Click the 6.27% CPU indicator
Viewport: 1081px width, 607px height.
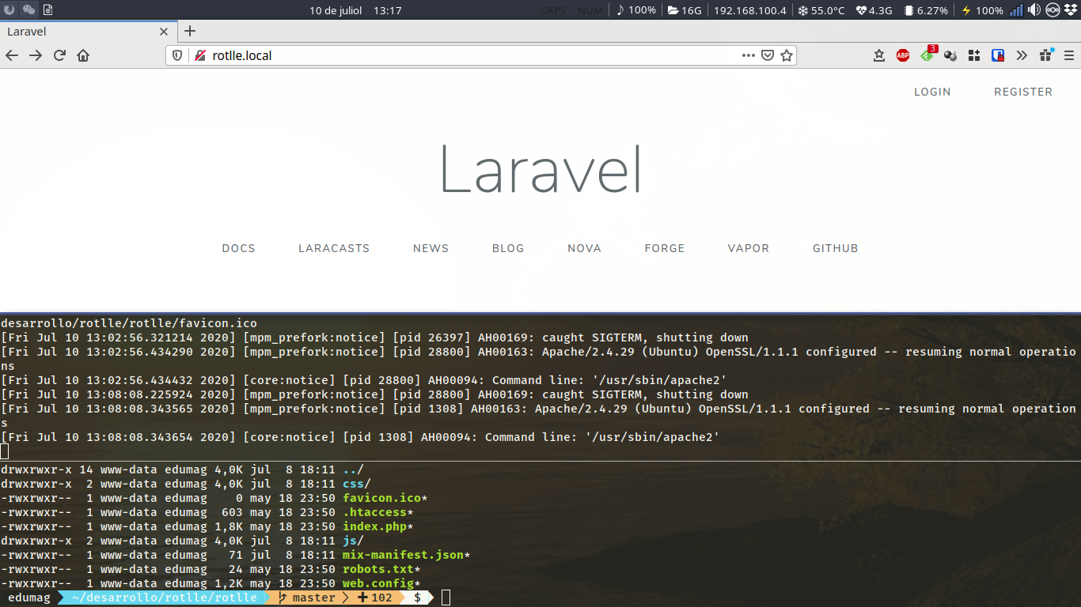pos(926,10)
